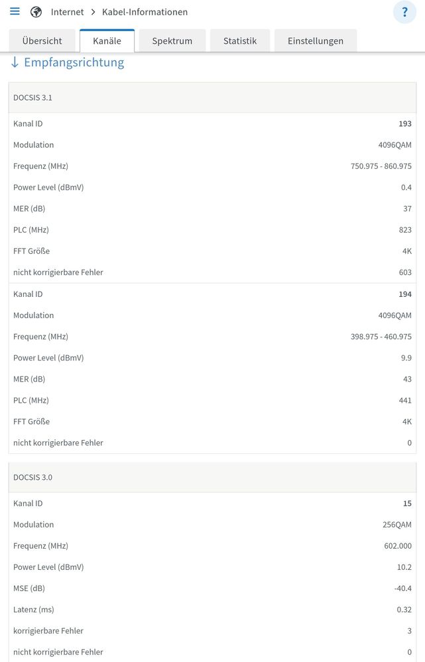Screen dimensions: 425x662
Task: Select Kanal ID value 15
Action: pos(407,504)
